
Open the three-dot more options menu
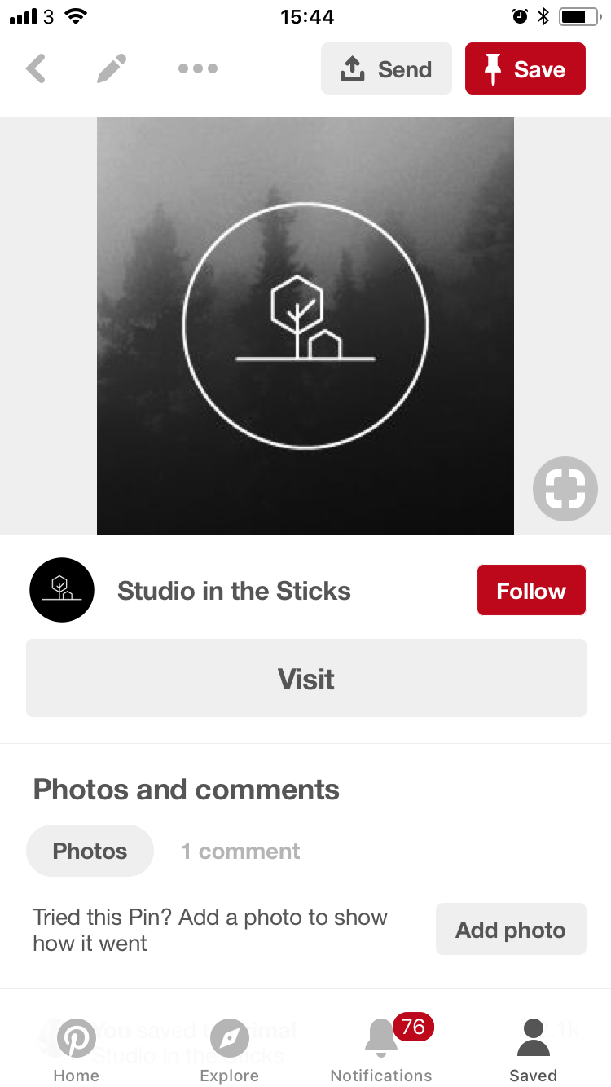tap(198, 69)
